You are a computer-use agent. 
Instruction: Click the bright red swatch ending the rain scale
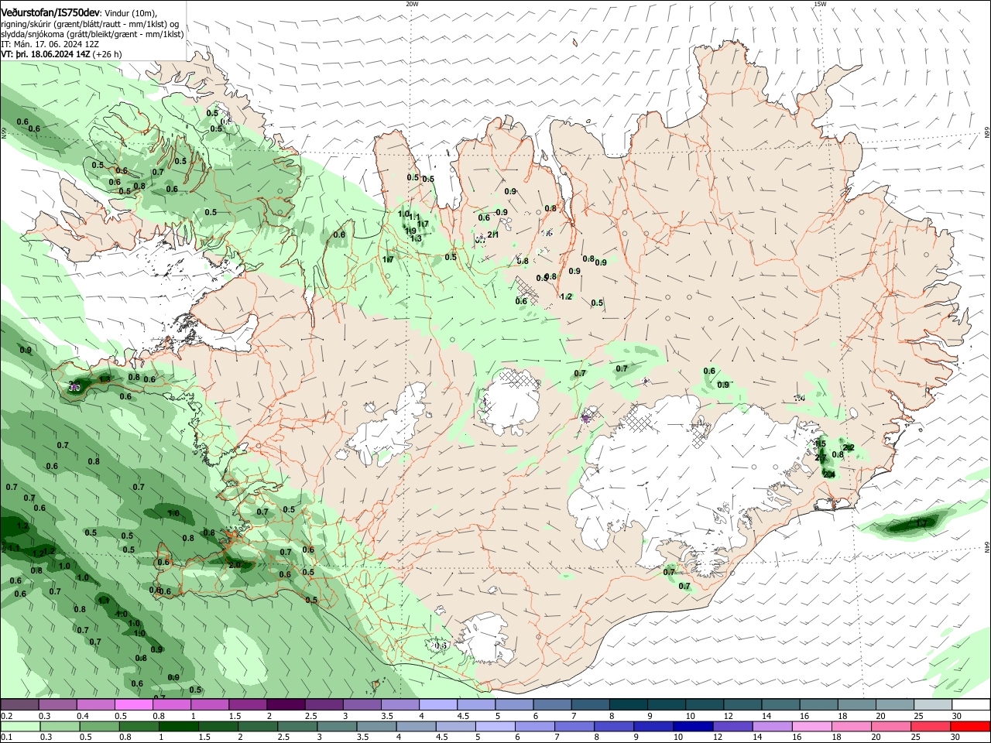(x=971, y=726)
